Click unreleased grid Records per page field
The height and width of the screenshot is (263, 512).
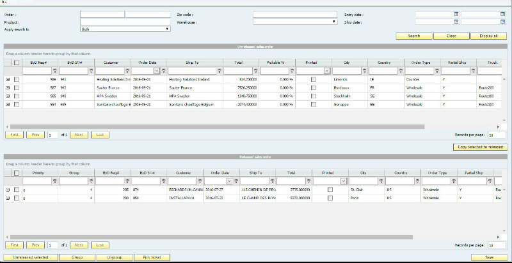tap(497, 135)
